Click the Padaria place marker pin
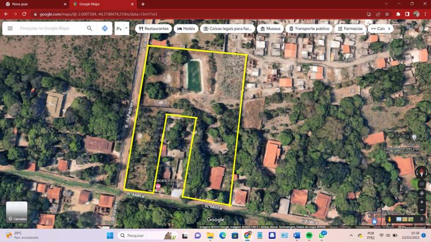 pos(414,137)
